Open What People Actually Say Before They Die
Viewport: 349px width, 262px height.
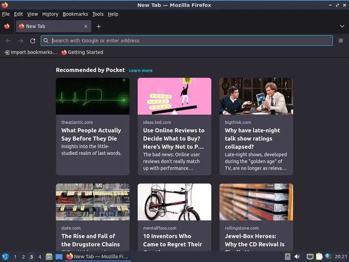(91, 134)
